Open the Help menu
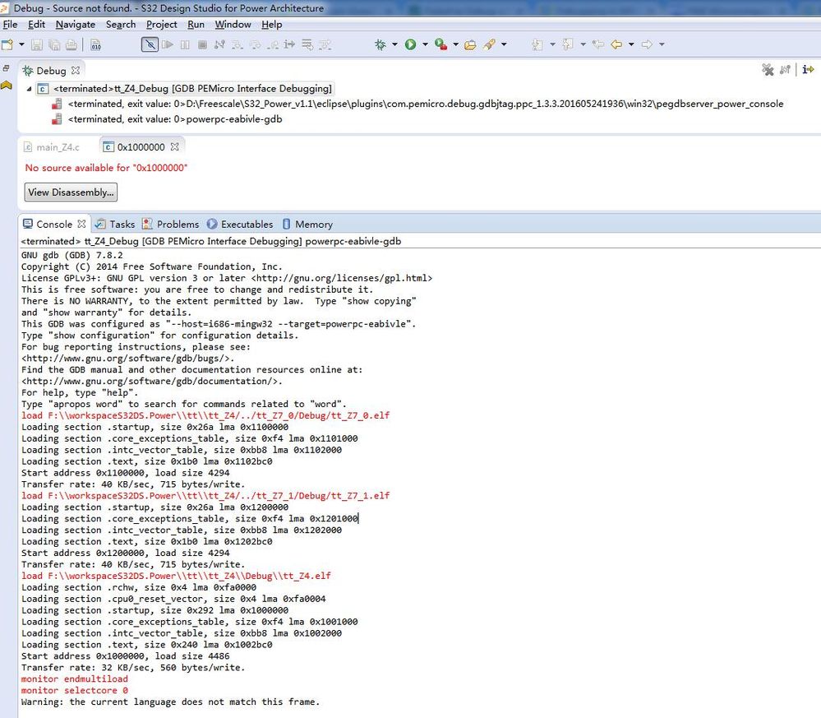Screen dimensions: 821x718 coord(272,25)
